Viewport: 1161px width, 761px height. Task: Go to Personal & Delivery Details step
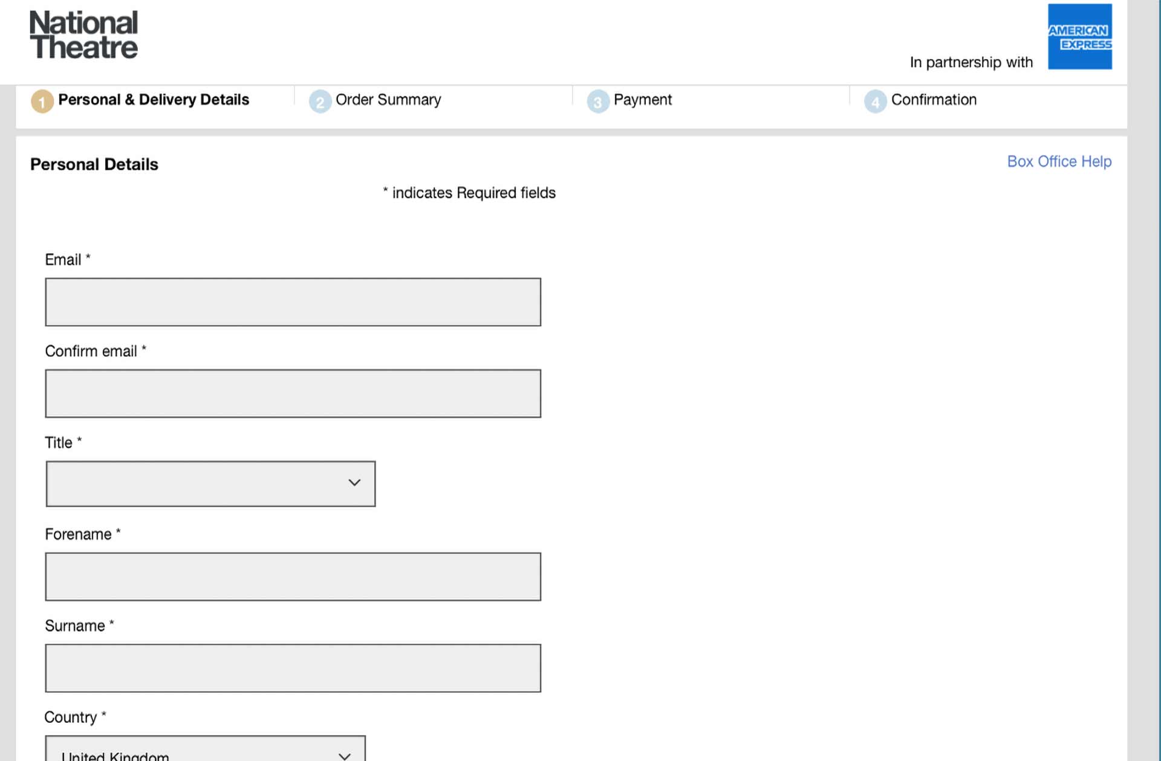coord(154,100)
